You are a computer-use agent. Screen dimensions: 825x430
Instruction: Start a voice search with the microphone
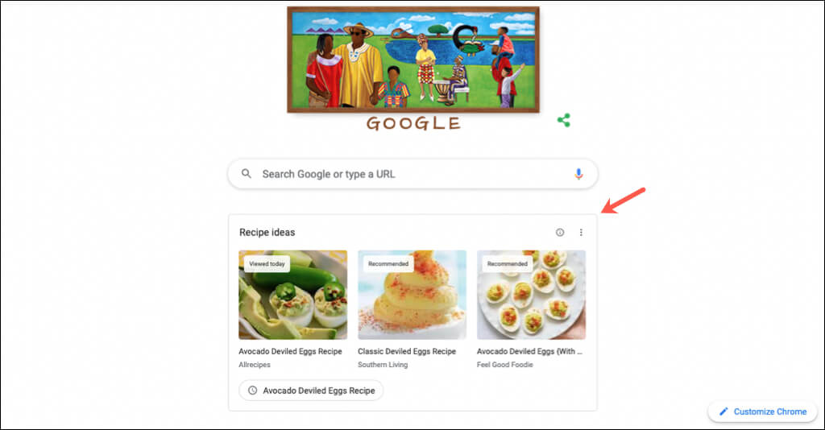tap(578, 174)
